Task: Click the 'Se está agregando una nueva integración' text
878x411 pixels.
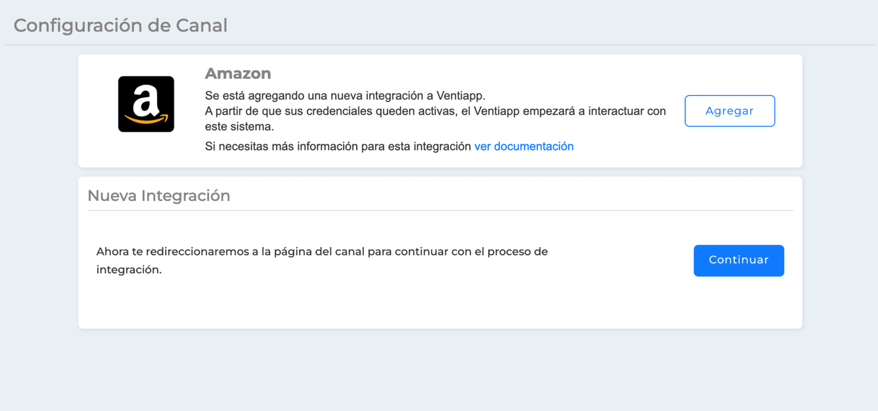Action: [x=345, y=96]
